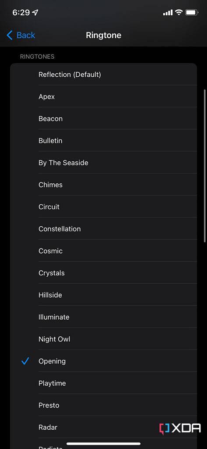Viewport: 207px width, 449px height.
Task: Choose the Night Owl ringtone
Action: 103,339
